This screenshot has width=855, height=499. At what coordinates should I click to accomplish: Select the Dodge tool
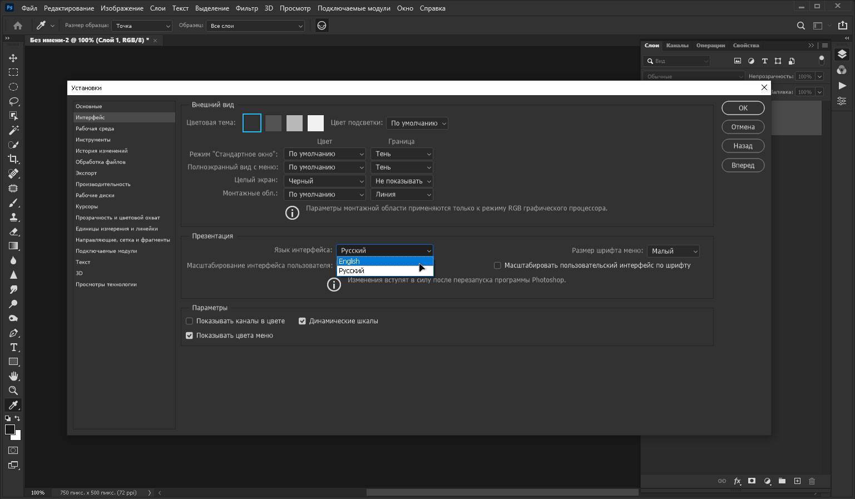click(13, 304)
